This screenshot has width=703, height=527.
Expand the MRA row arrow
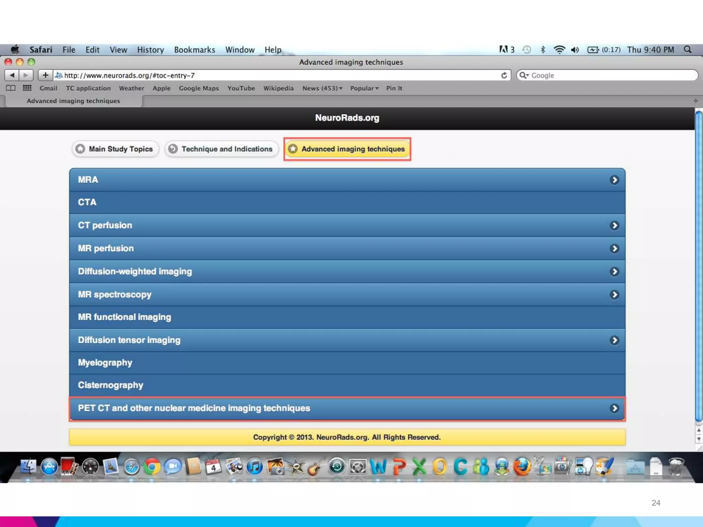click(614, 180)
